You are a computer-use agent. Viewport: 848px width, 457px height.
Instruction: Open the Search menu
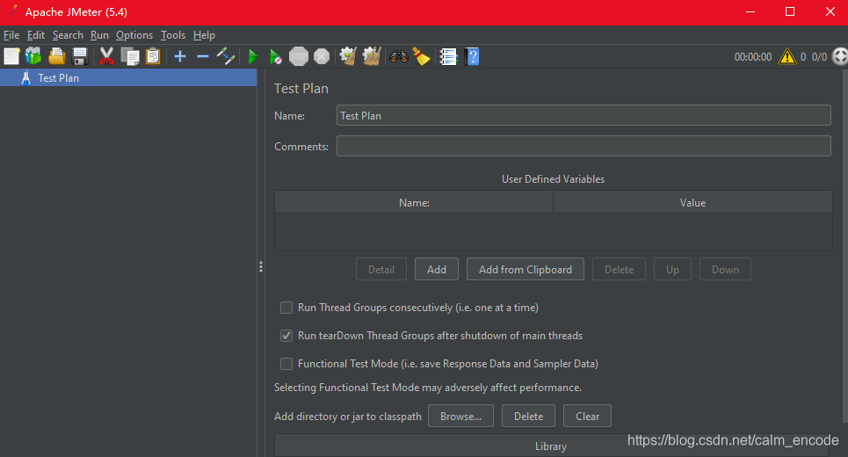coord(68,35)
